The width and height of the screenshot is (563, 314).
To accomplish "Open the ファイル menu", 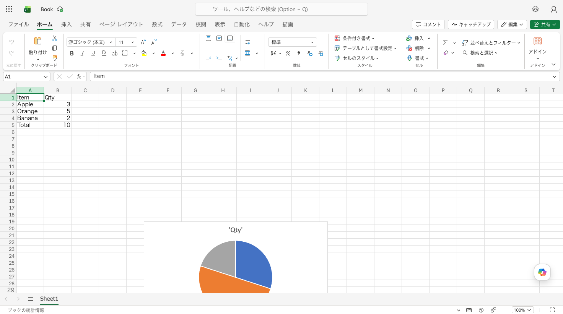I will [18, 24].
